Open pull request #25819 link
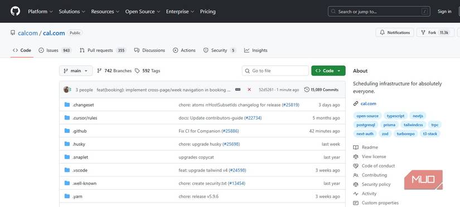 tap(290, 105)
